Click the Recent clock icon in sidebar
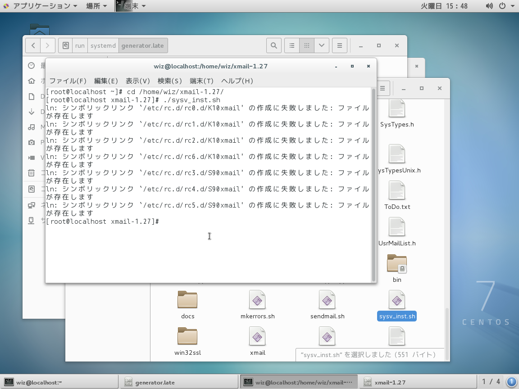The width and height of the screenshot is (519, 389). (32, 65)
